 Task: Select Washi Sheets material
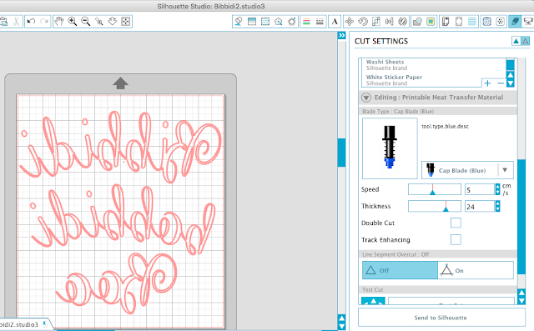433,65
